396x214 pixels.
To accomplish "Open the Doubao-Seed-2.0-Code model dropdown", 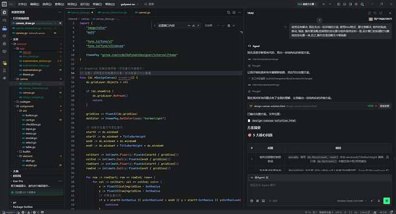I will (352, 201).
